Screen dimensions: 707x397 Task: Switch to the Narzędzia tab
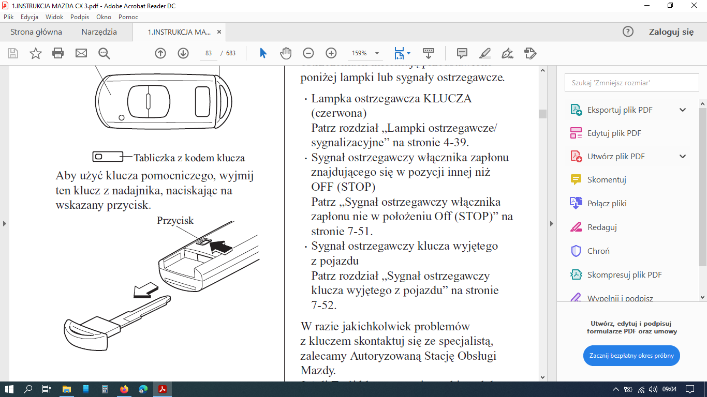point(99,32)
